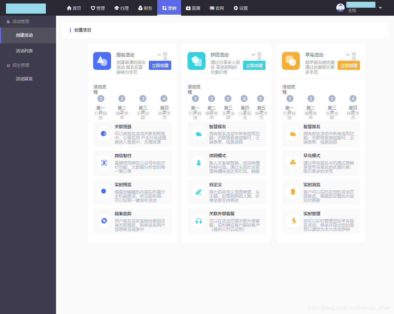
Task: Click the user avatar icon
Action: pos(340,8)
